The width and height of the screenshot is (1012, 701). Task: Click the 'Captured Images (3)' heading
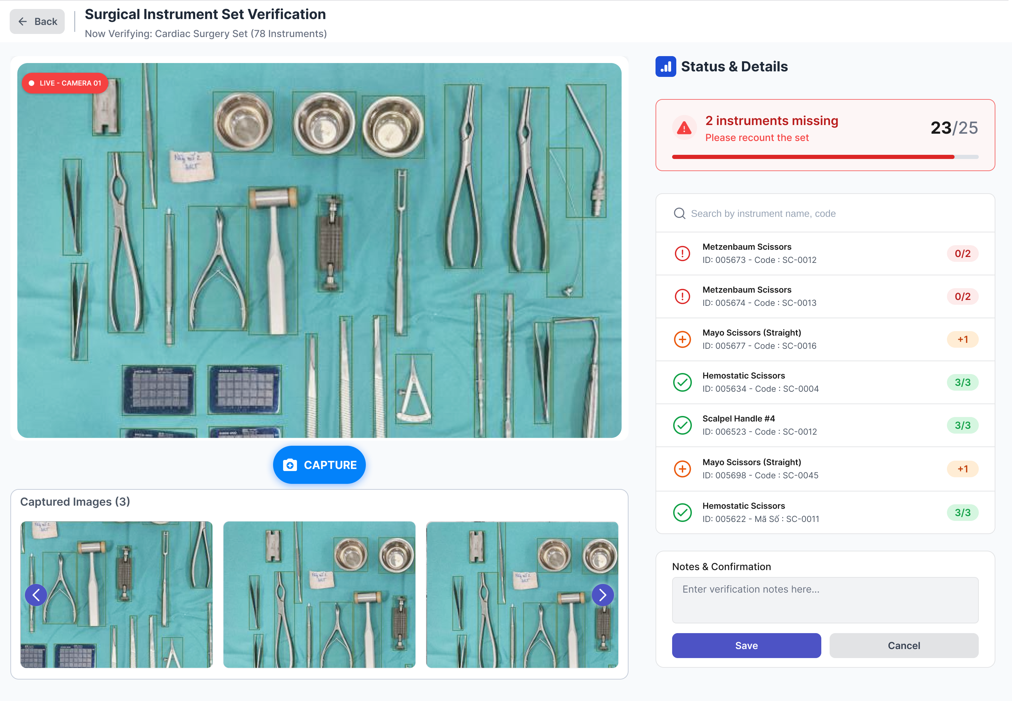pyautogui.click(x=75, y=502)
